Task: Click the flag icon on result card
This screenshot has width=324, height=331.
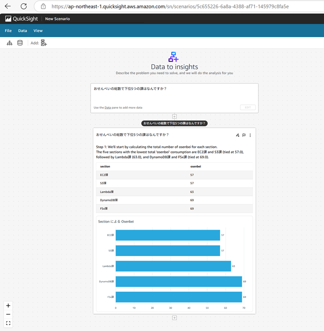Action: click(244, 135)
